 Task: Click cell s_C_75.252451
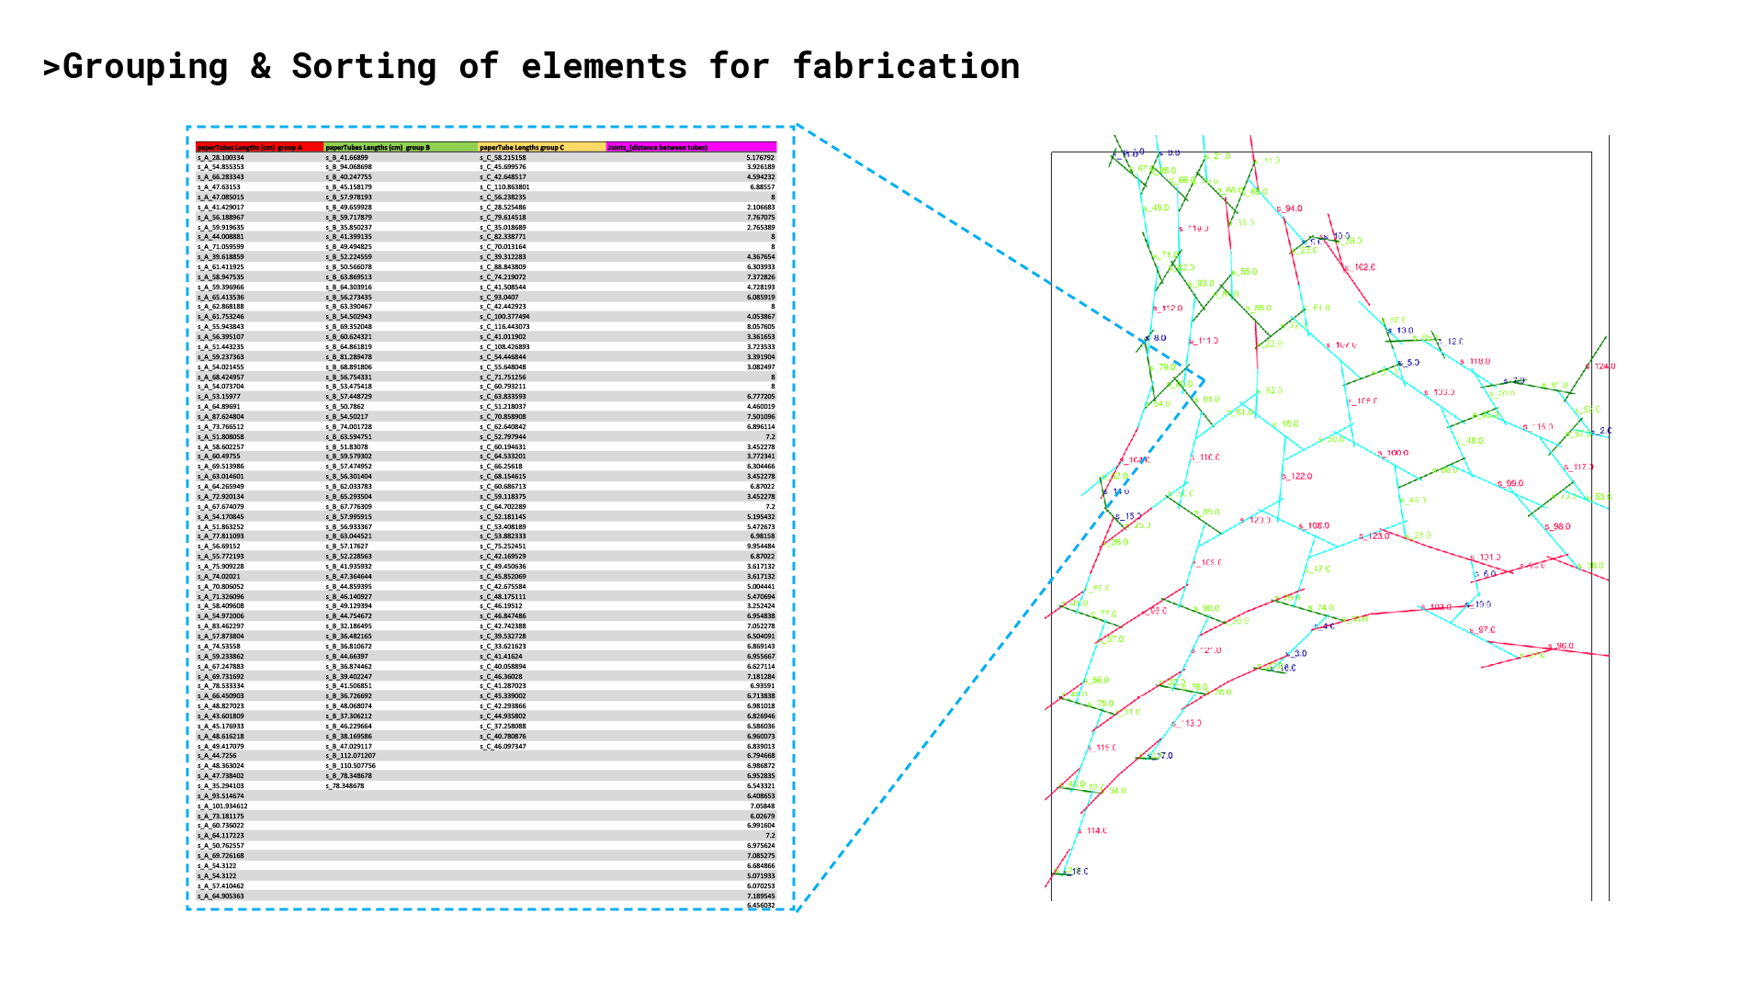pos(503,547)
